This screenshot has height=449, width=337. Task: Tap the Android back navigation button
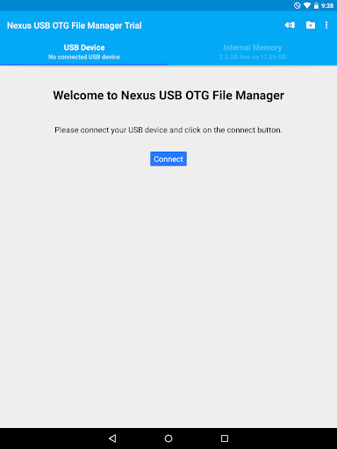(112, 438)
